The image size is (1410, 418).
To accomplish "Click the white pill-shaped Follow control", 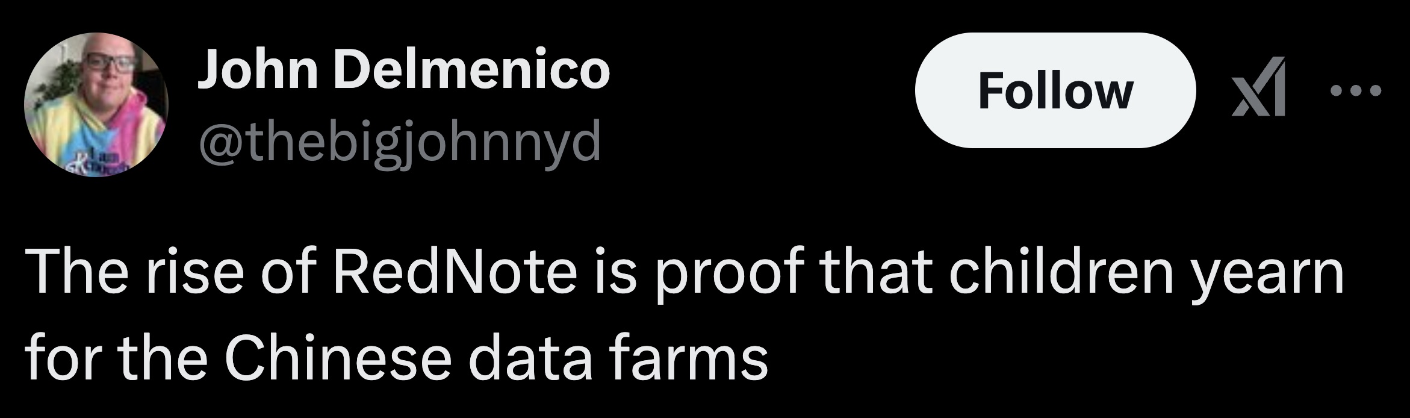I will 1055,91.
